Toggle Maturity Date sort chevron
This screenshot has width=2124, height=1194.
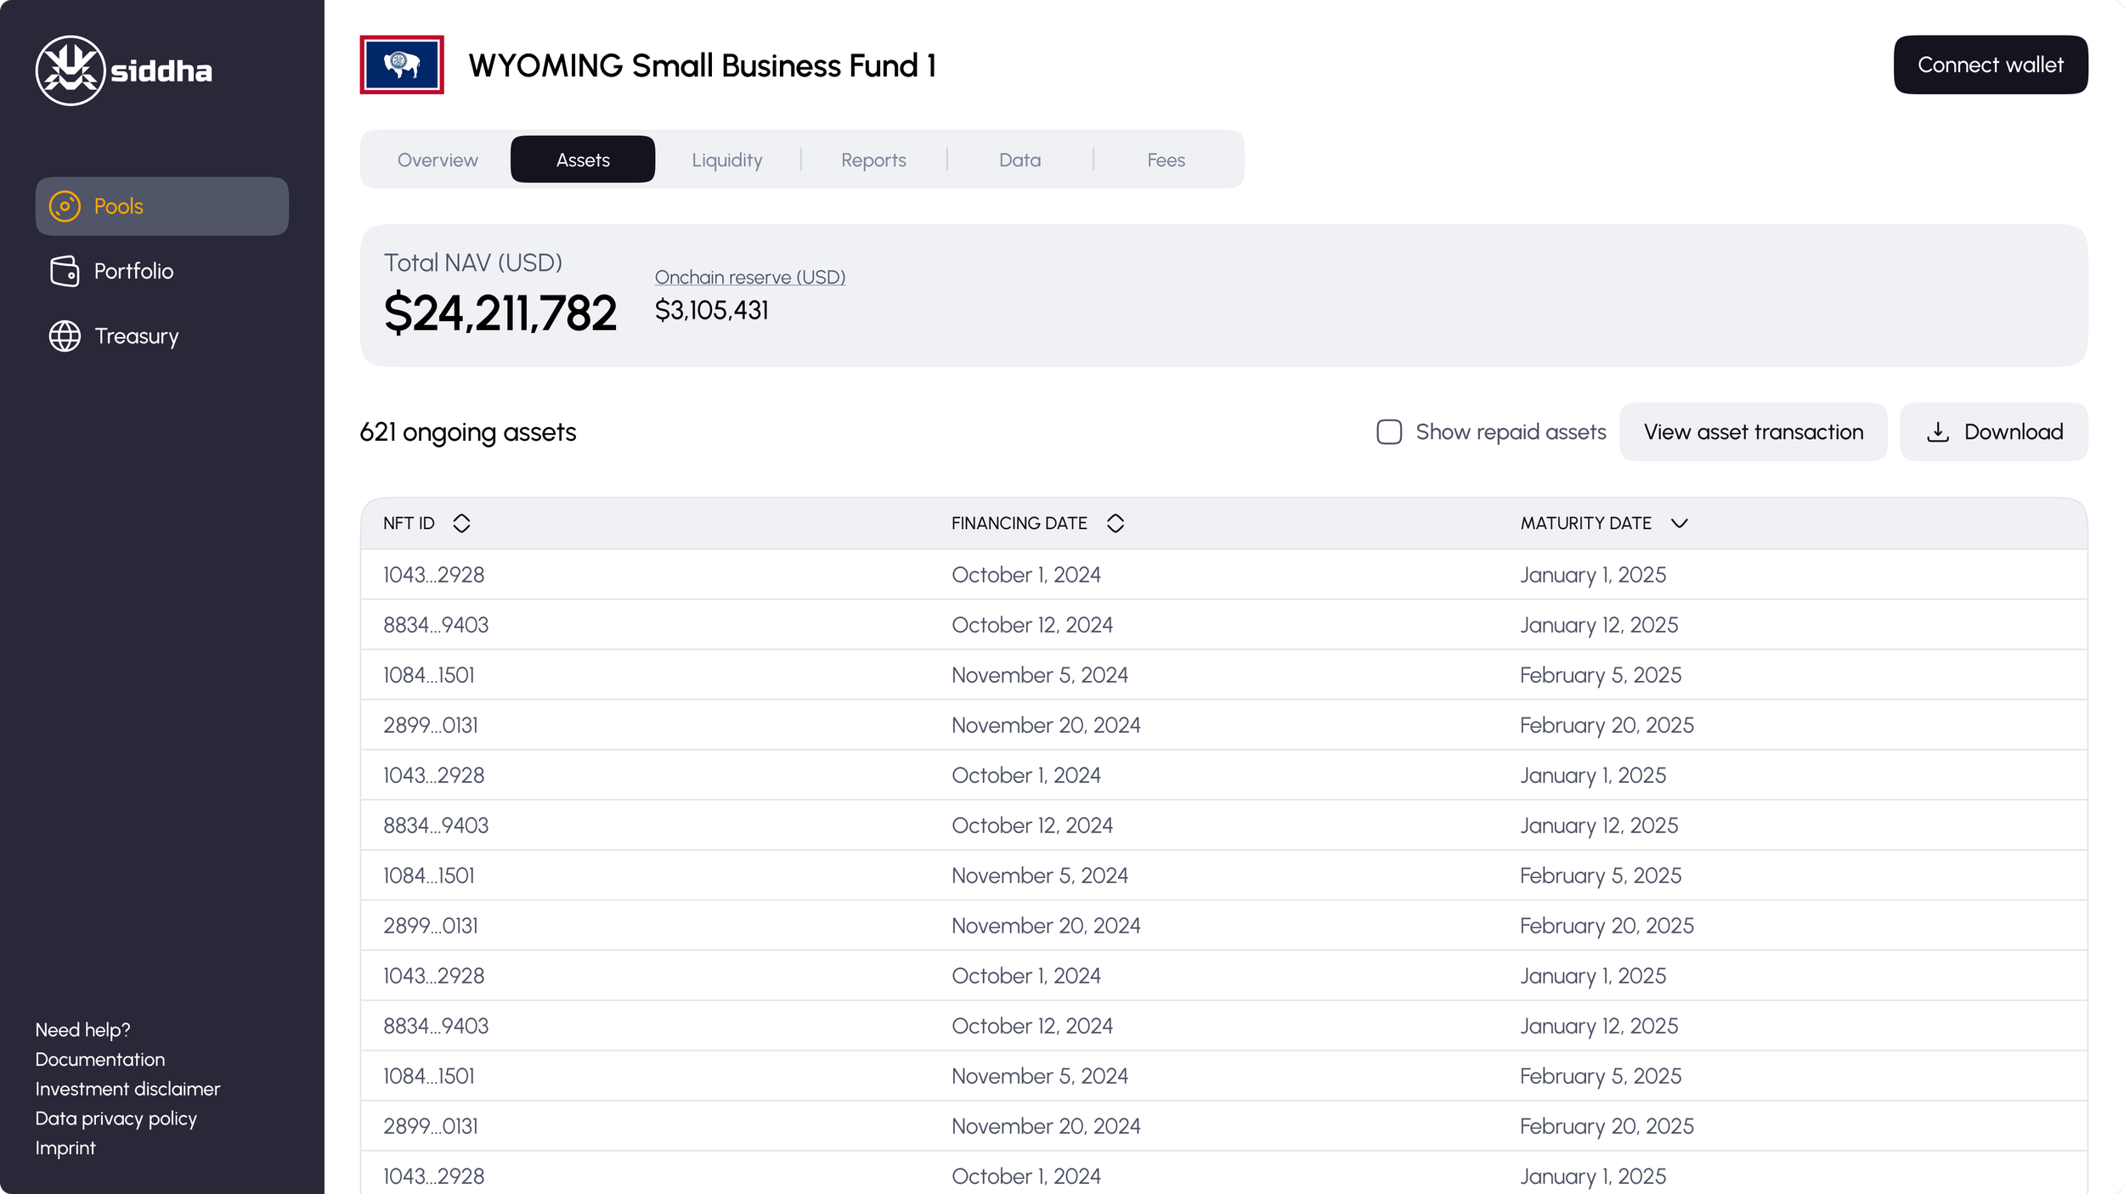[x=1679, y=523]
